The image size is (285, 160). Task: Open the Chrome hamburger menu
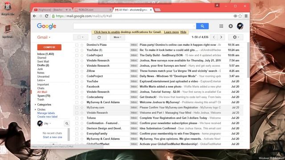246,16
